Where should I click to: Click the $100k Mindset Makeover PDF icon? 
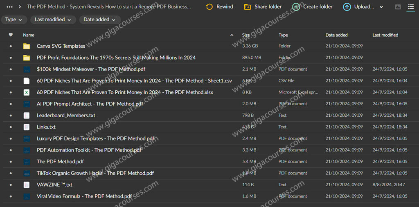tap(27, 69)
